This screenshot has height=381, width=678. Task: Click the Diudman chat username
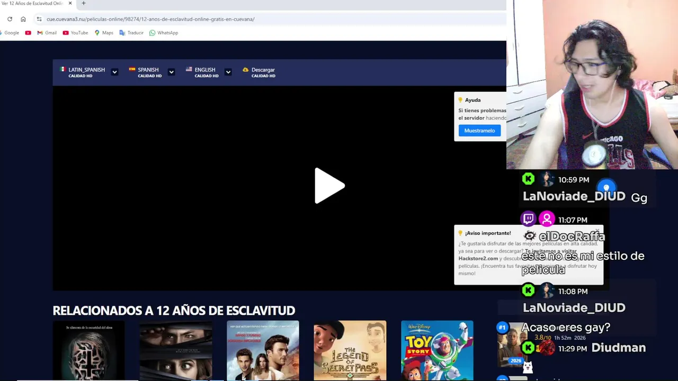(x=618, y=348)
